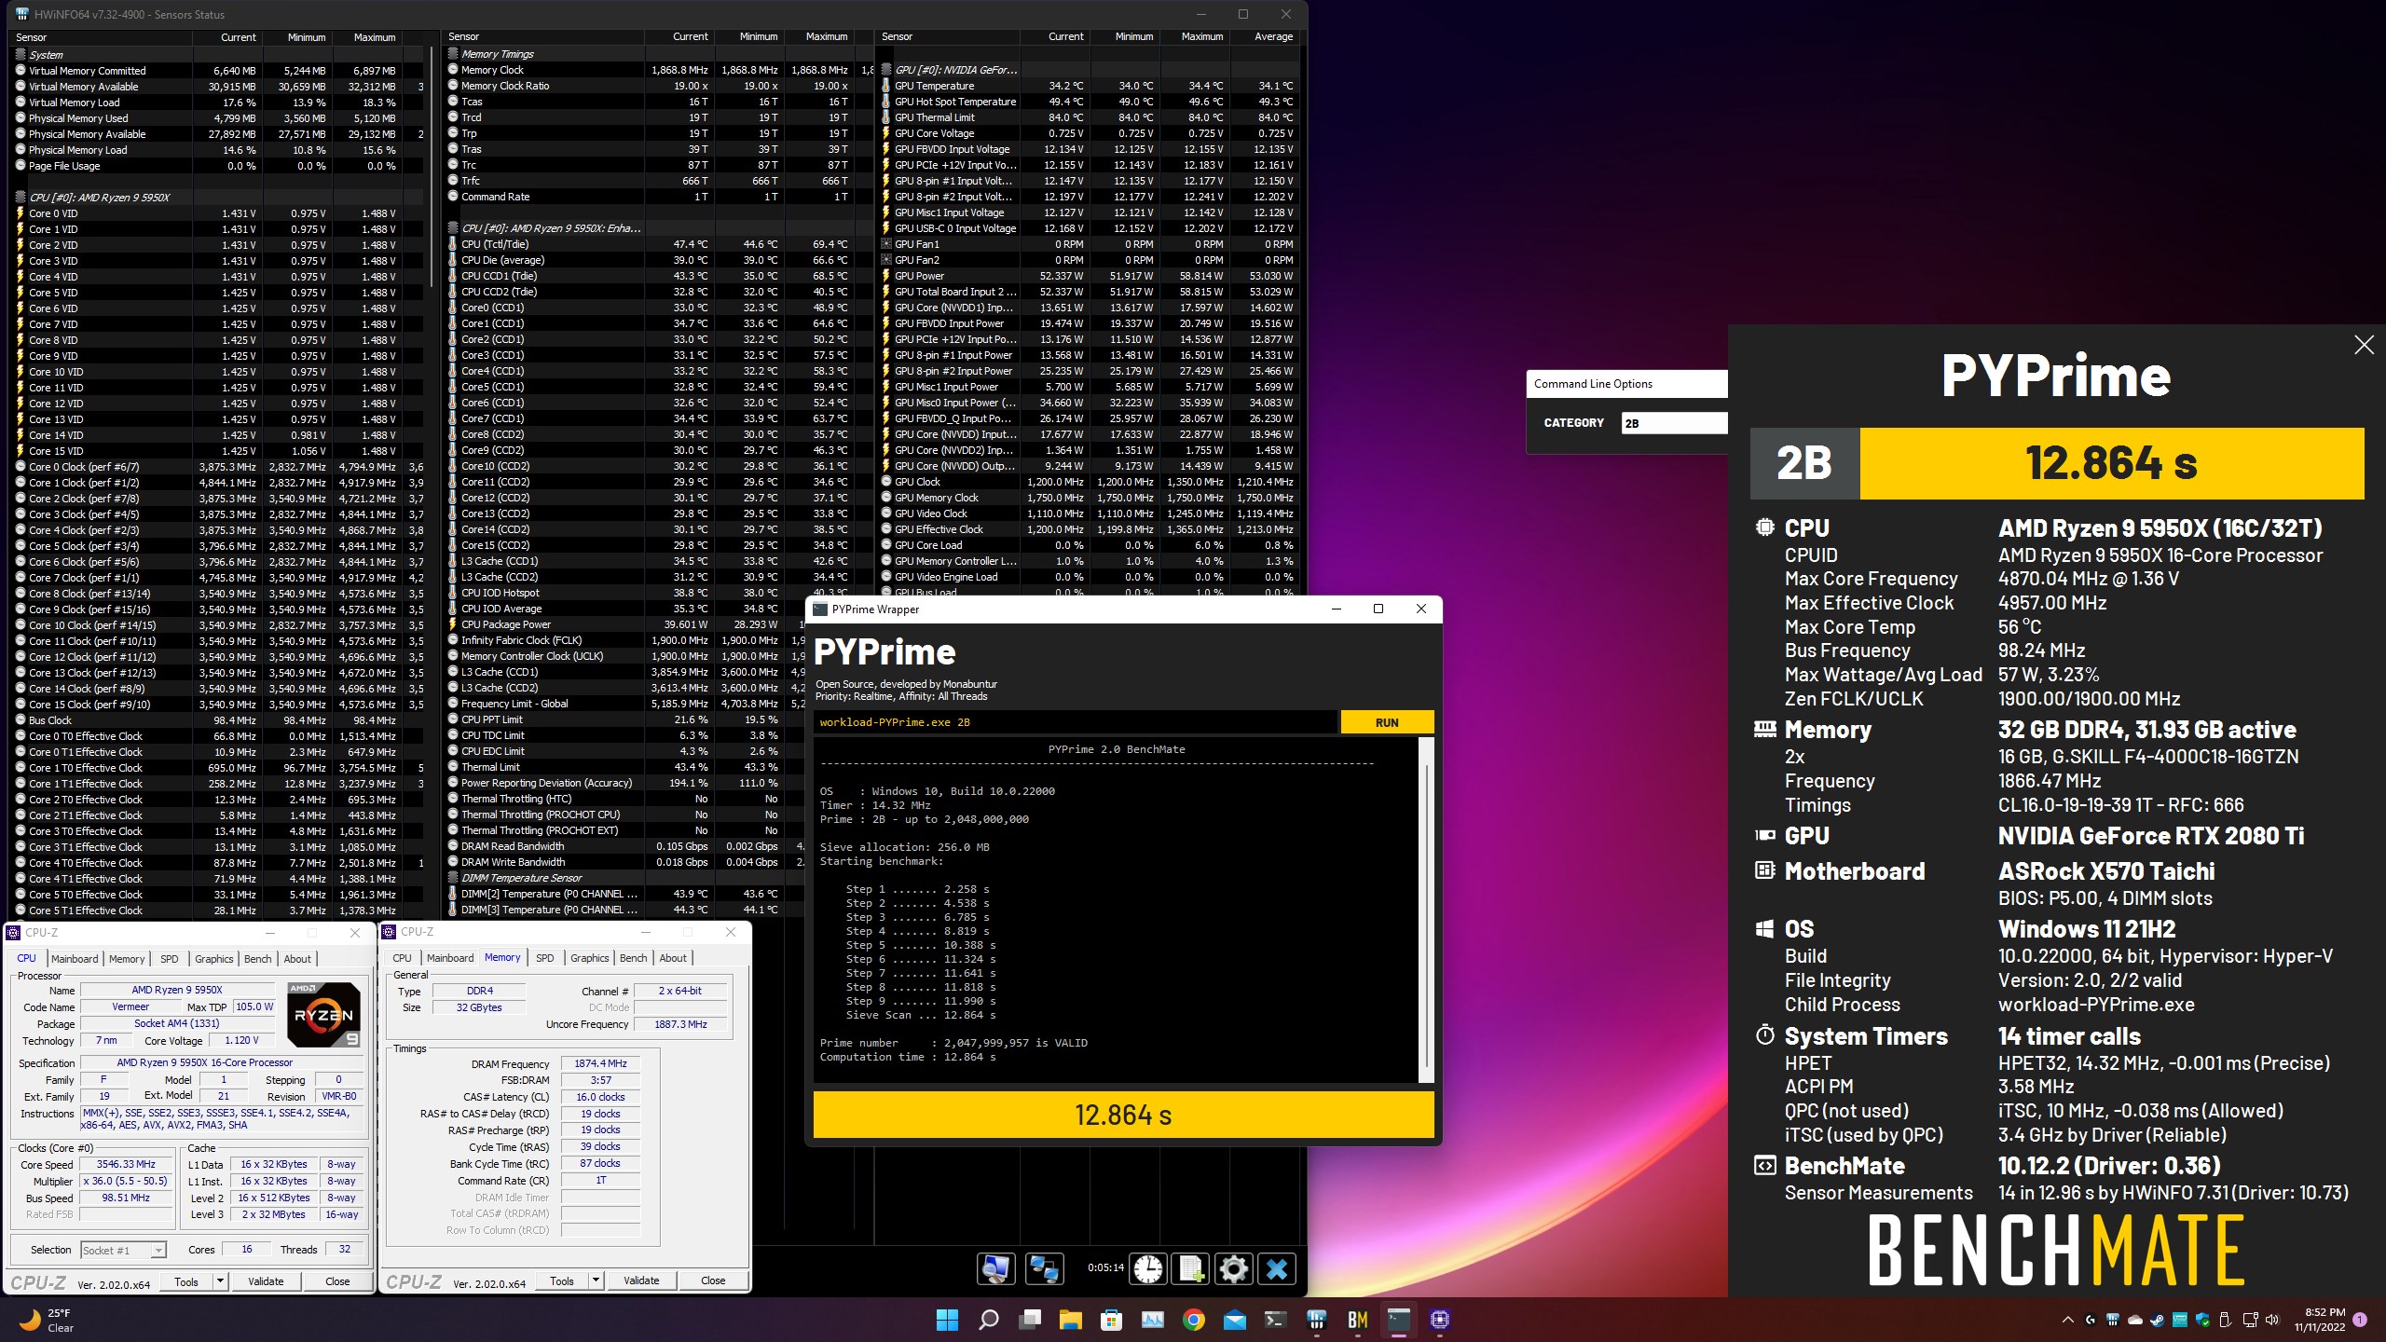Open network status tray icon
The height and width of the screenshot is (1342, 2386).
(2249, 1320)
